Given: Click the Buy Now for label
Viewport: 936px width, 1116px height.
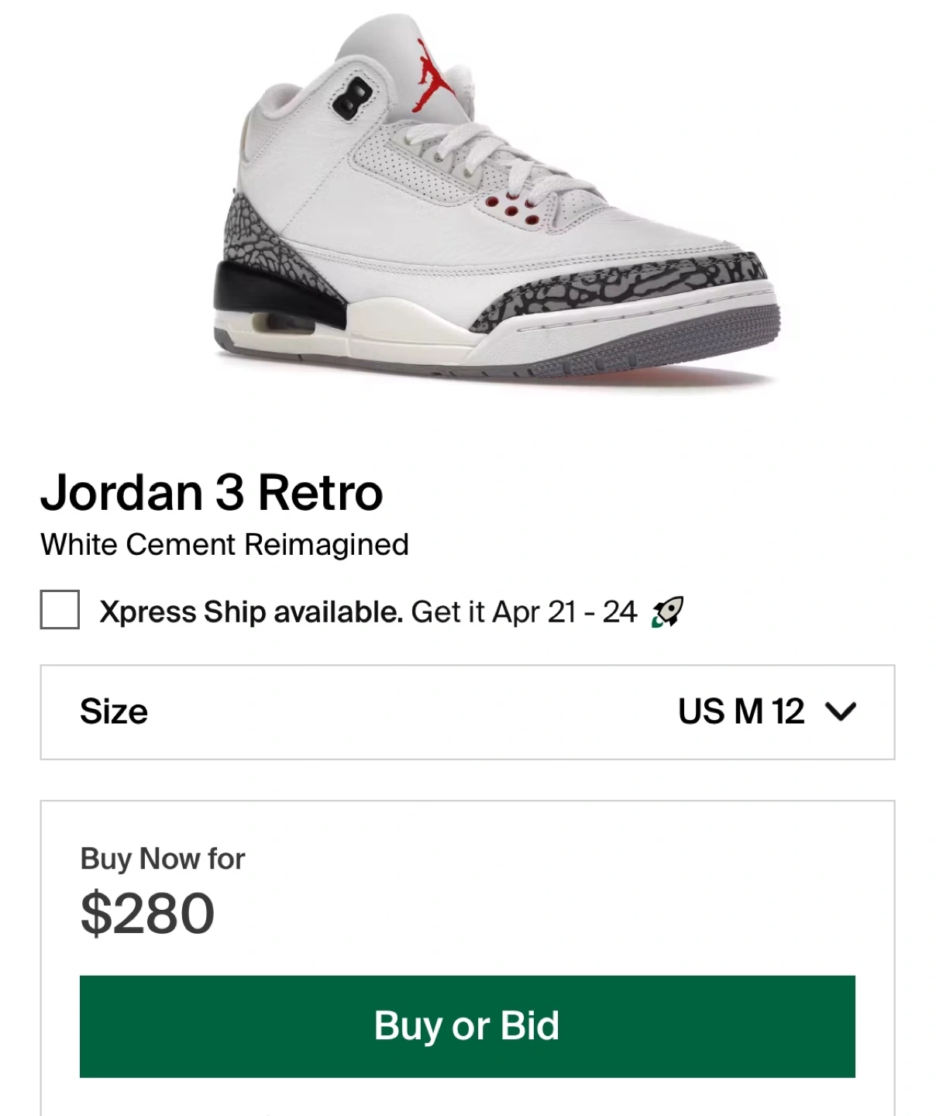Looking at the screenshot, I should pyautogui.click(x=163, y=859).
